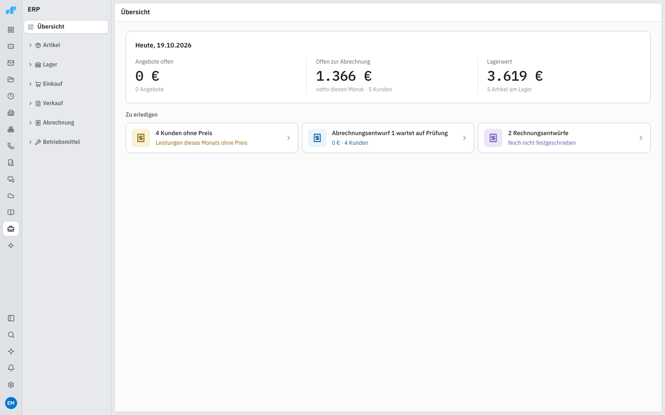
Task: Expand the Verkauf chevron
Action: (x=30, y=103)
